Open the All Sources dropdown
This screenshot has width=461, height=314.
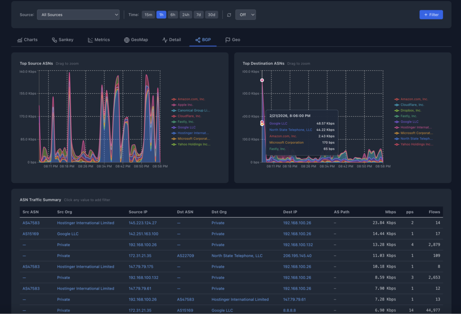(x=78, y=15)
